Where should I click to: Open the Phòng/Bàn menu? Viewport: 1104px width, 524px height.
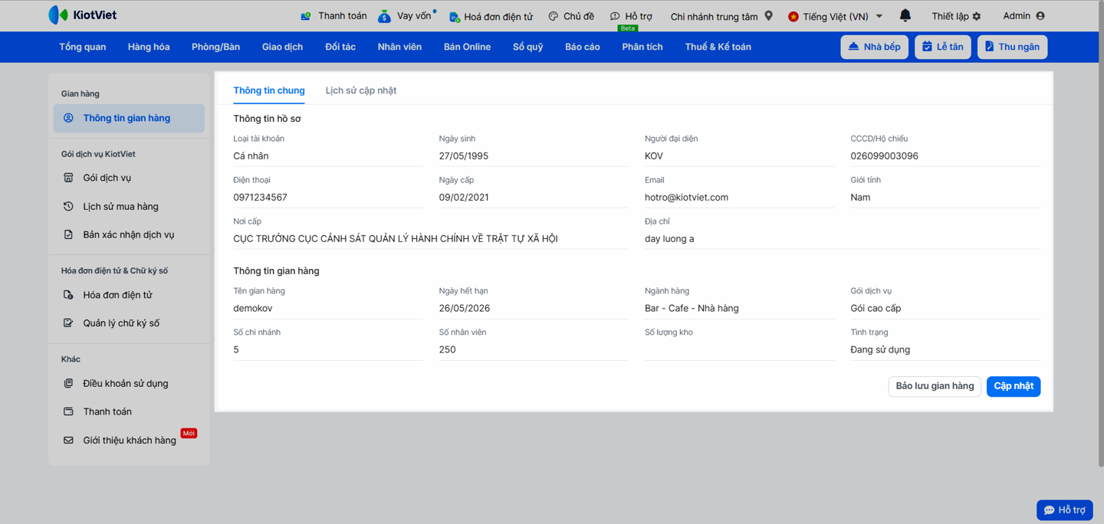pyautogui.click(x=215, y=47)
